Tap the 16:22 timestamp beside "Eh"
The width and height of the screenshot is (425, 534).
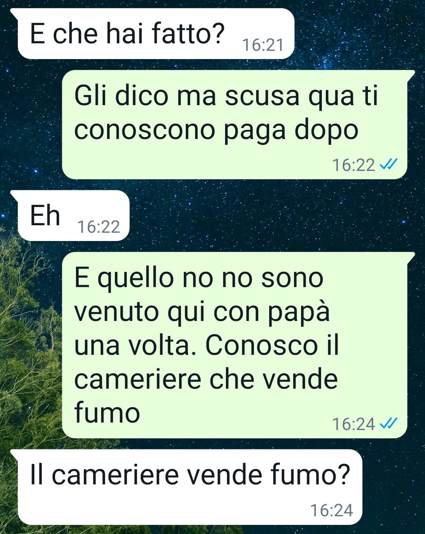click(98, 227)
